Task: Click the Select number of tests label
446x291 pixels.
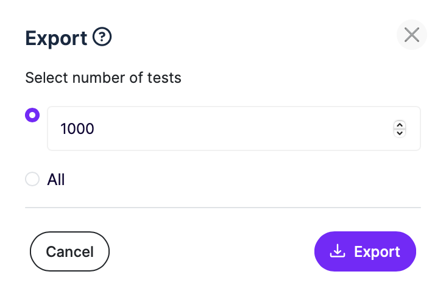Action: [103, 77]
